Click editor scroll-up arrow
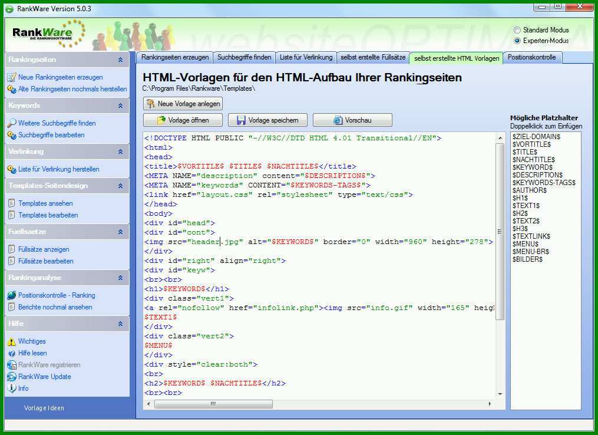This screenshot has width=598, height=435. point(500,137)
